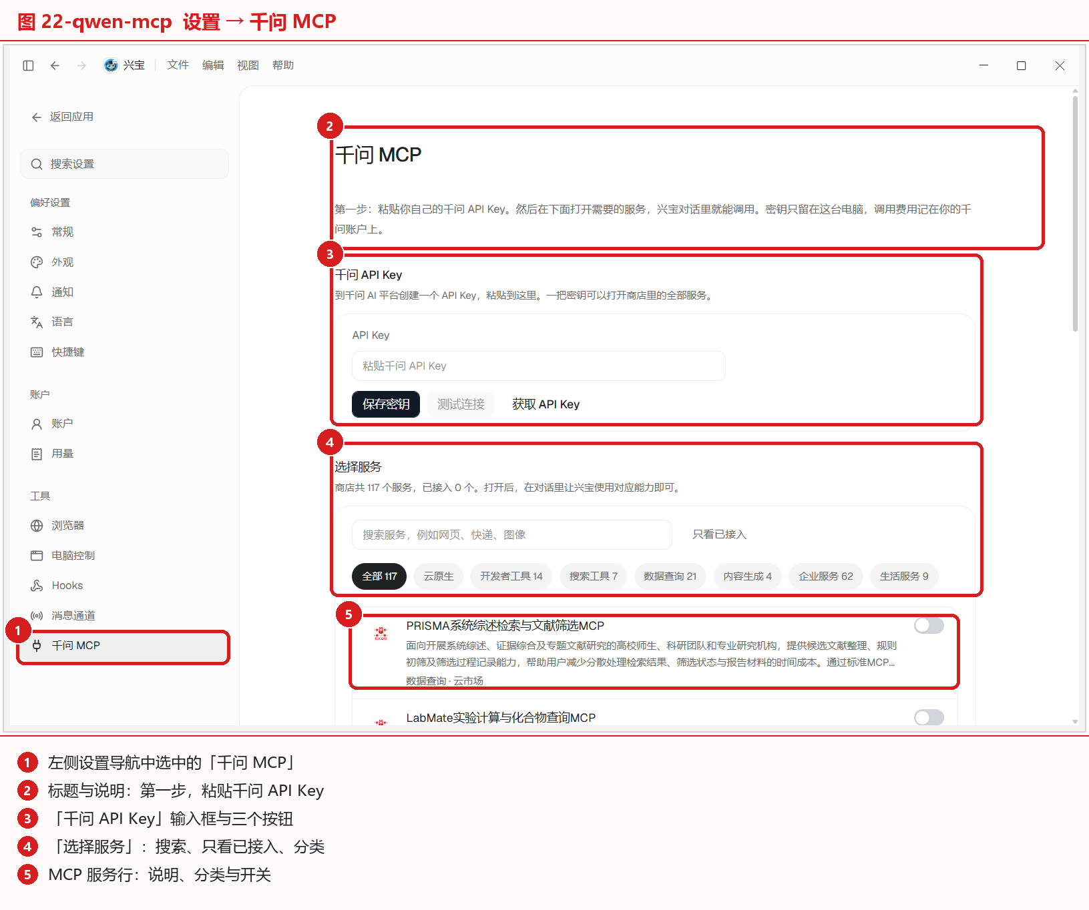The height and width of the screenshot is (910, 1089).
Task: Open 账户 via person icon
Action: (x=37, y=424)
